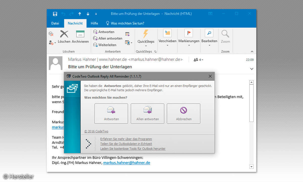Collapse the ribbon with the chevron
Viewport: 303px width, 182px height.
coord(252,52)
